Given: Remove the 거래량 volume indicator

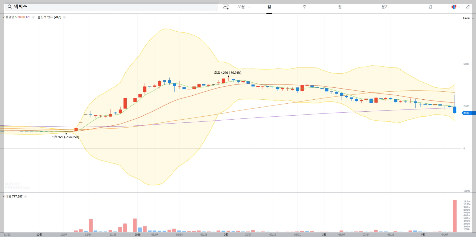Looking at the screenshot, I should [26, 197].
